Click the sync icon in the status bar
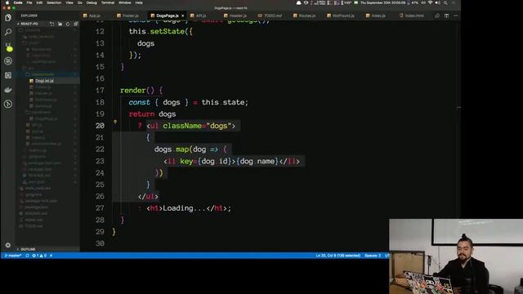Image resolution: width=523 pixels, height=294 pixels. point(27,256)
